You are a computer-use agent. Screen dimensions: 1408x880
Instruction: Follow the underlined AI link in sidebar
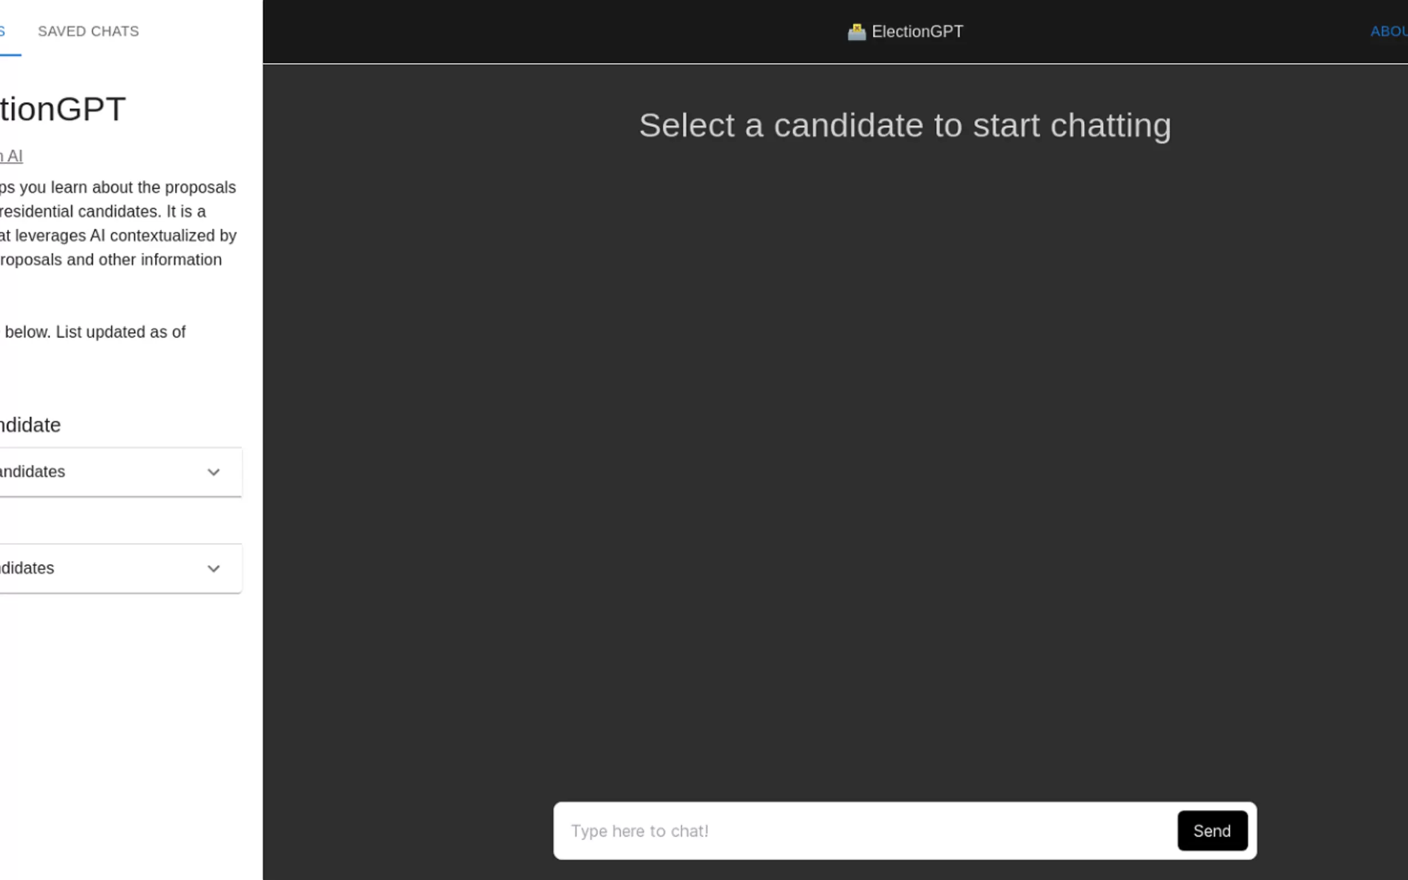pos(13,156)
